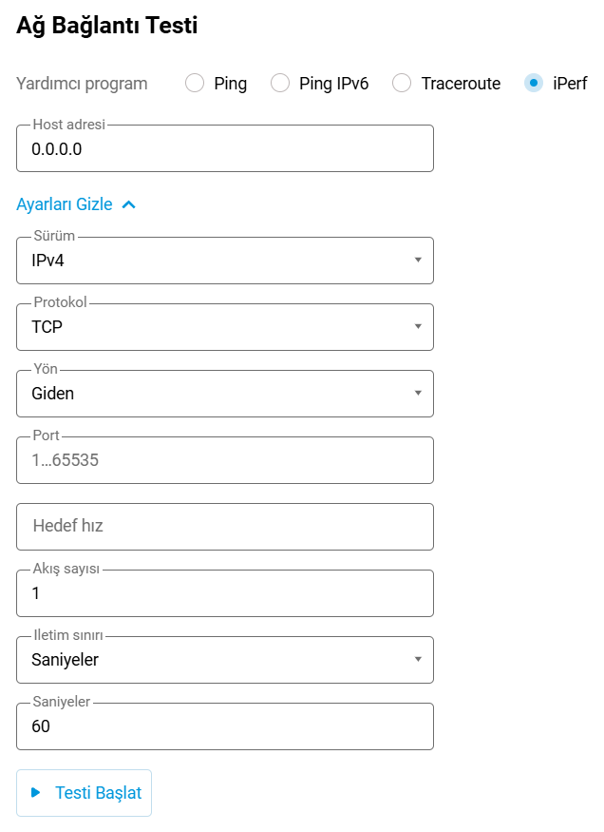604x832 pixels.
Task: Select Traceroute as the utility
Action: point(403,84)
